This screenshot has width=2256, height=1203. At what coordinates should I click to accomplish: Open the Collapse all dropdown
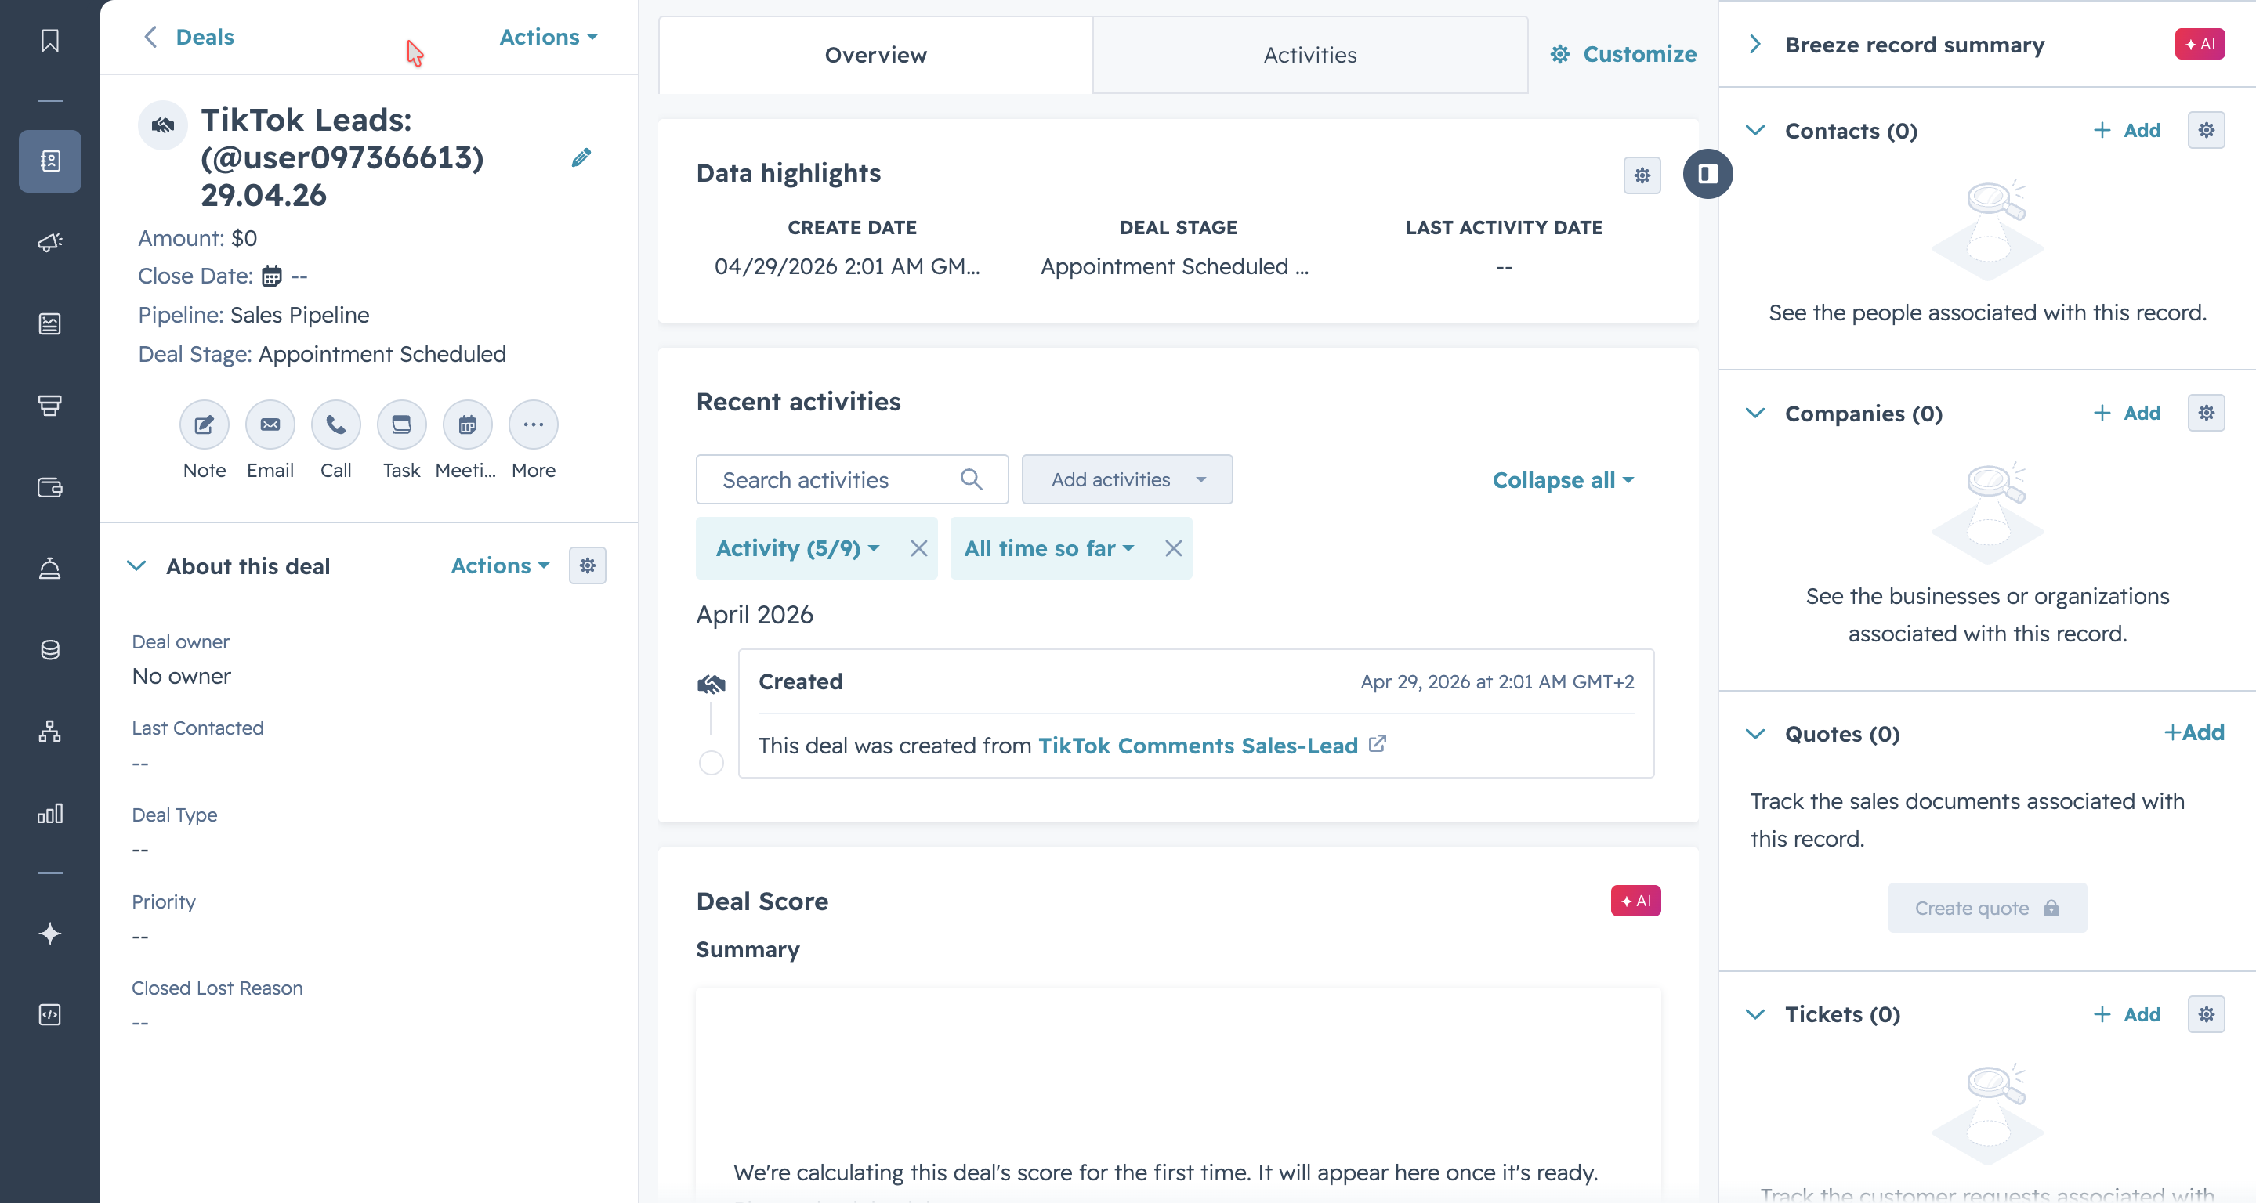[x=1563, y=480]
